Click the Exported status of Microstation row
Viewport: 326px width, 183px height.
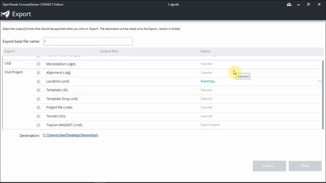[x=206, y=64]
